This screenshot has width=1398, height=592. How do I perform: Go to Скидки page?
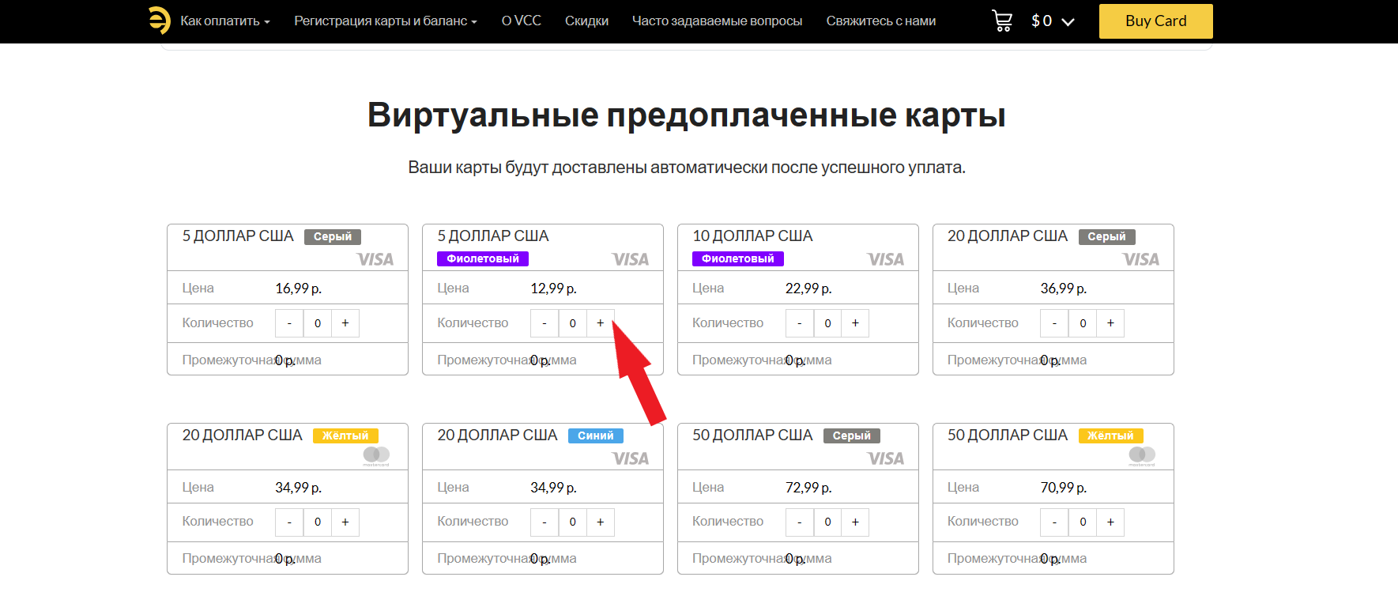coord(586,21)
